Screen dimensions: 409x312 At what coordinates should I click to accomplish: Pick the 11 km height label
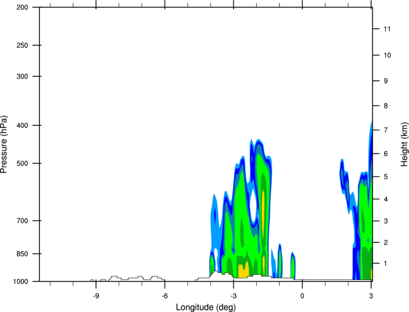click(387, 29)
